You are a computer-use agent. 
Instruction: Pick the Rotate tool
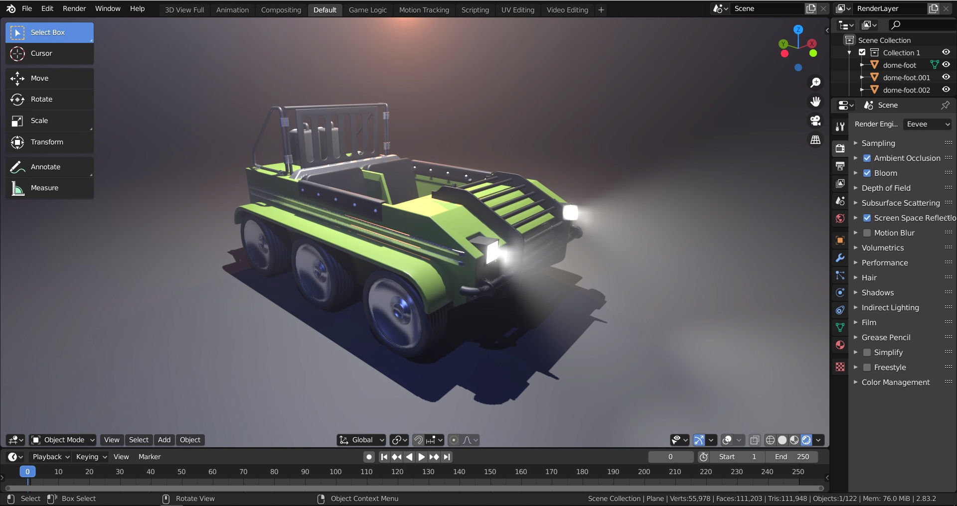coord(49,99)
